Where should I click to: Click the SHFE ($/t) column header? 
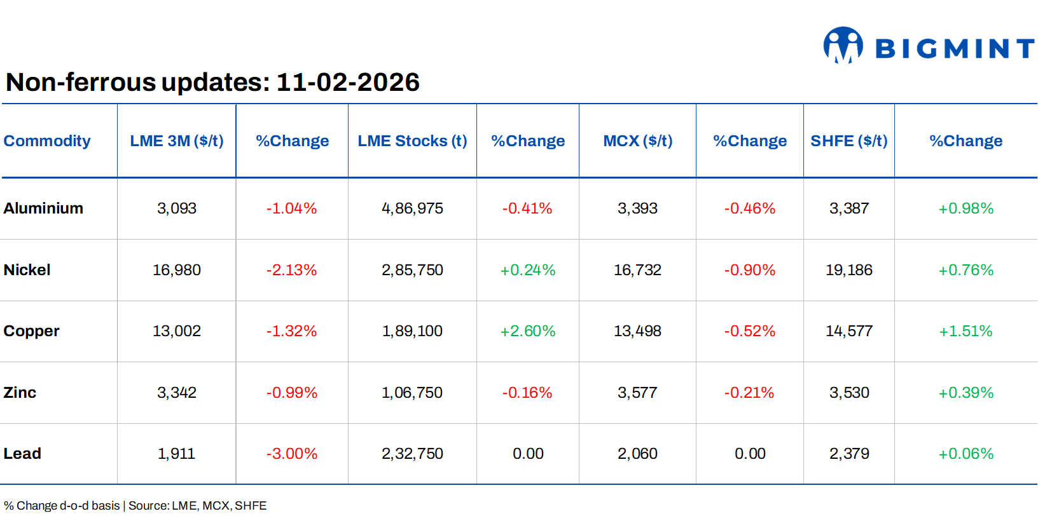[x=848, y=141]
